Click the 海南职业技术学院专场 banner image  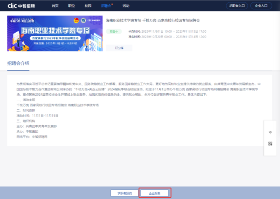tap(55, 33)
